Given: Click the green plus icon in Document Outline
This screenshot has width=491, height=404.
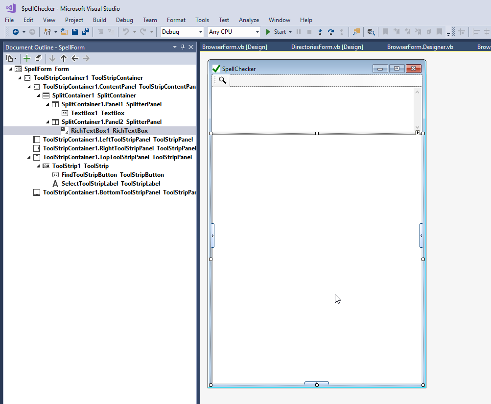Looking at the screenshot, I should click(27, 58).
